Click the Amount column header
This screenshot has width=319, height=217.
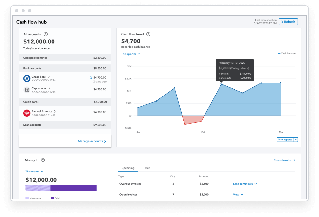[x=204, y=176]
